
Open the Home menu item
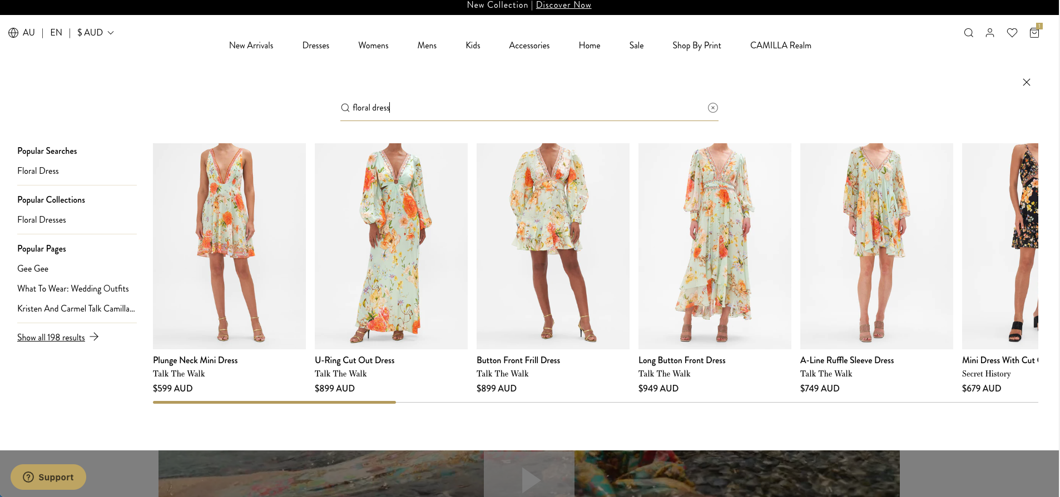[x=590, y=46]
